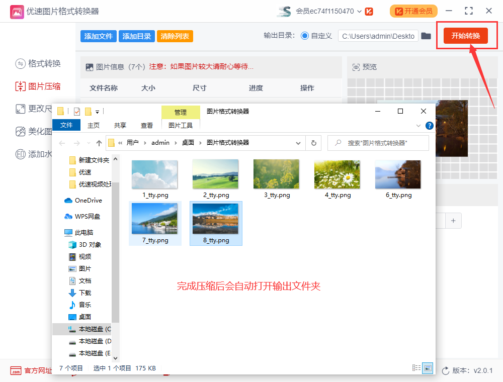Click the version refresh icon near v2.0.1
Image resolution: width=503 pixels, height=382 pixels.
click(x=446, y=370)
